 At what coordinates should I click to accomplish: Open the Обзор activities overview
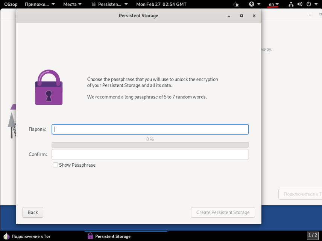11,5
